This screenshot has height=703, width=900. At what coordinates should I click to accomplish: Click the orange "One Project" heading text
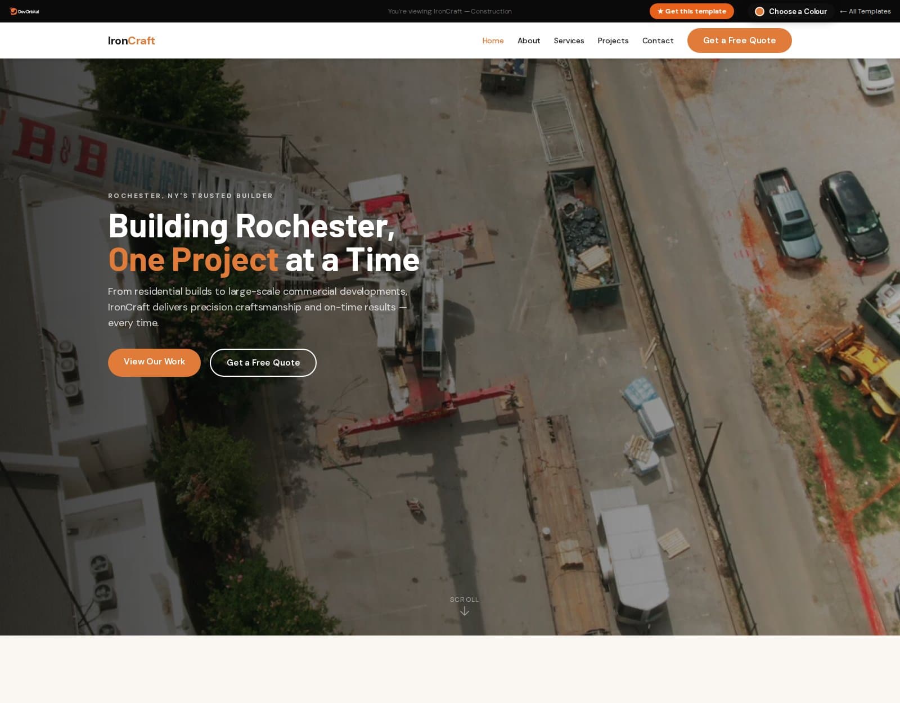point(193,260)
